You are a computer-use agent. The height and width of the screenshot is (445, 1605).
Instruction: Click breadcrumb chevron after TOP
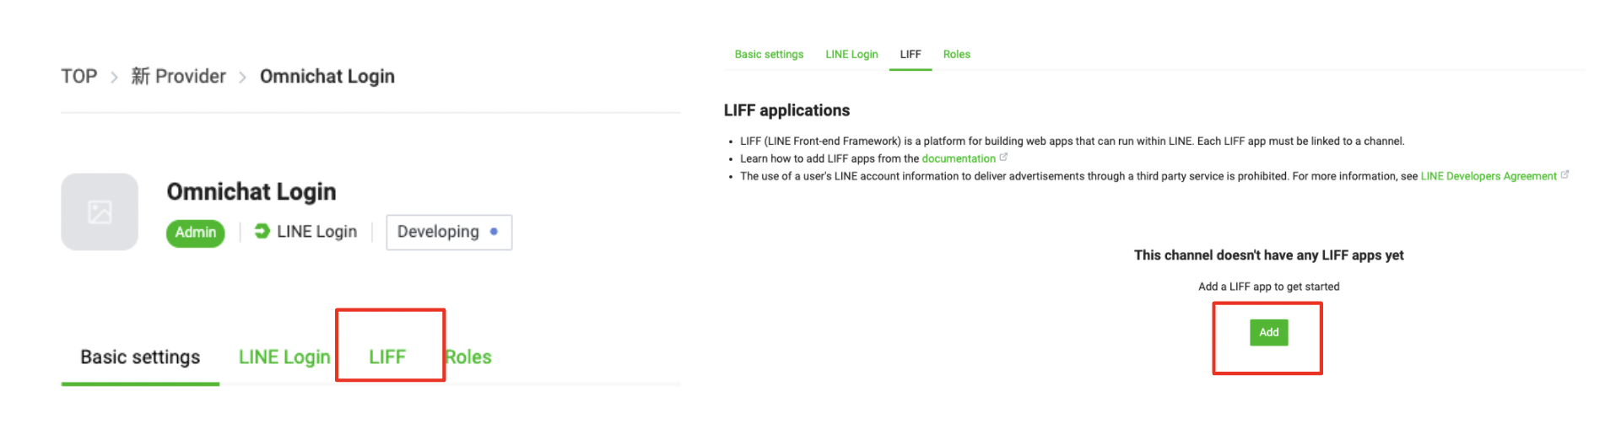click(x=114, y=78)
